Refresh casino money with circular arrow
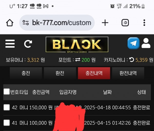154x131 pixels. click(x=131, y=60)
